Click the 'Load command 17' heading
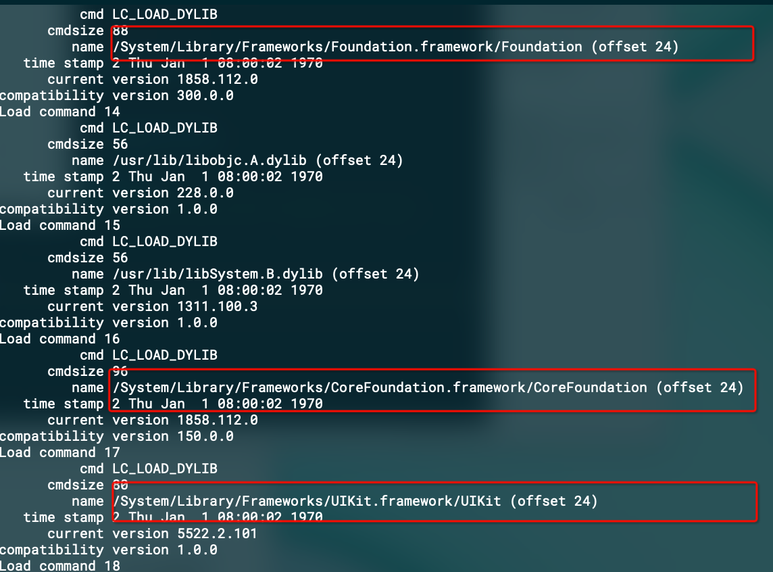 [x=59, y=453]
